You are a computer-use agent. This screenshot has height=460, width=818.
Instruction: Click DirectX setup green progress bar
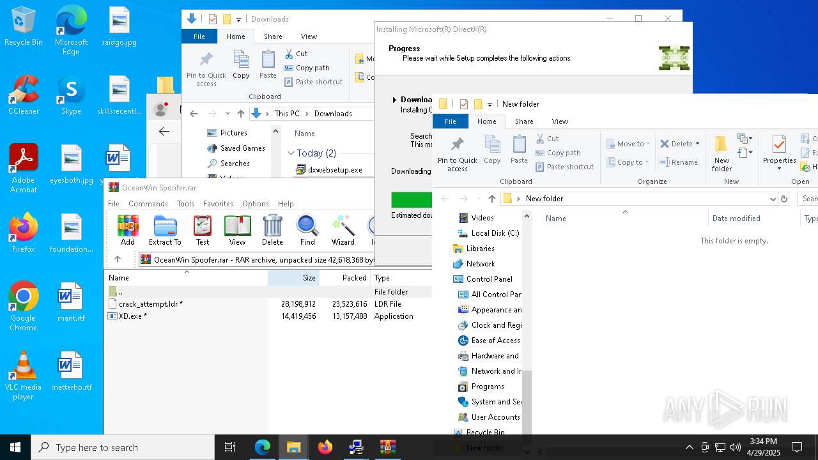[x=412, y=199]
